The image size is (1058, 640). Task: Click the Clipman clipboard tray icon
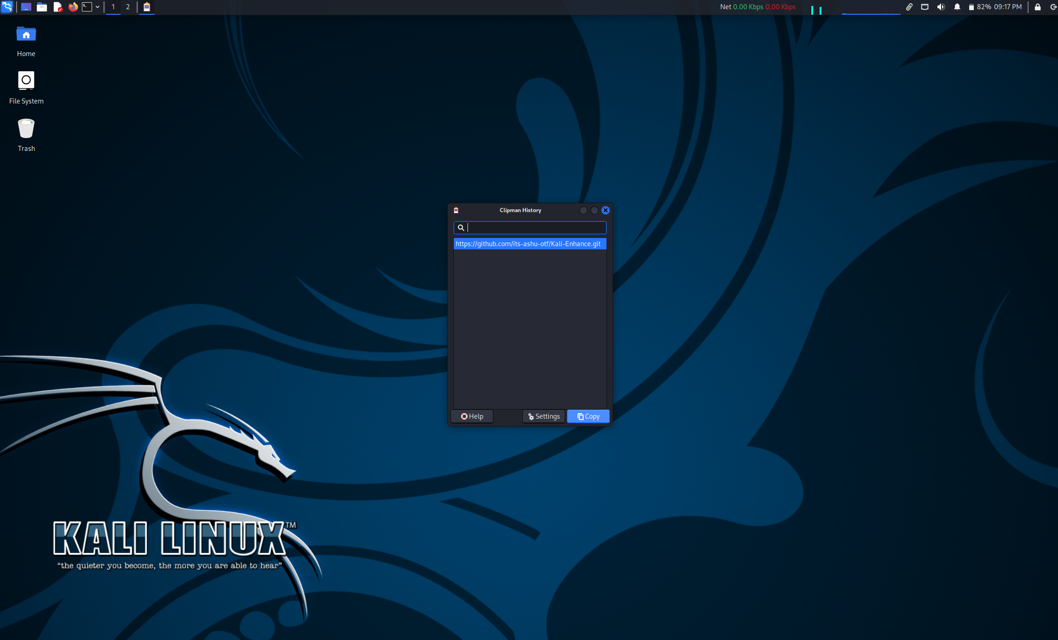click(x=146, y=7)
